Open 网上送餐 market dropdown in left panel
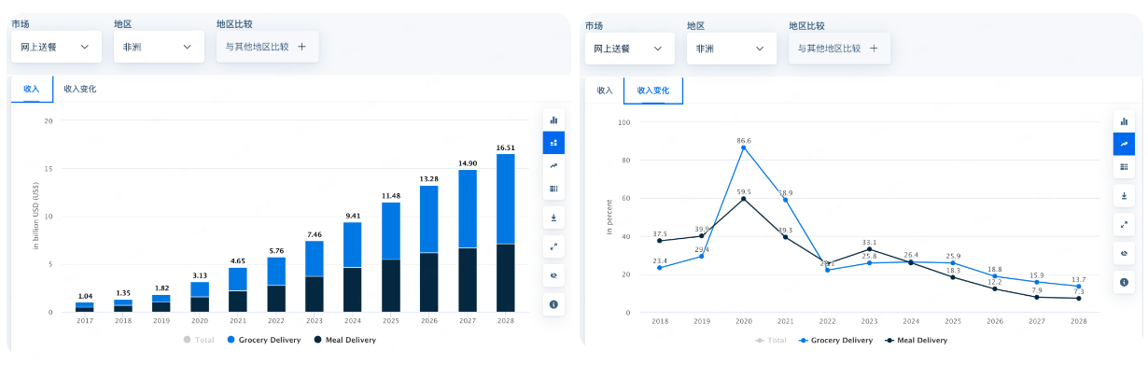Screen dimensions: 1148x365 [x=56, y=47]
